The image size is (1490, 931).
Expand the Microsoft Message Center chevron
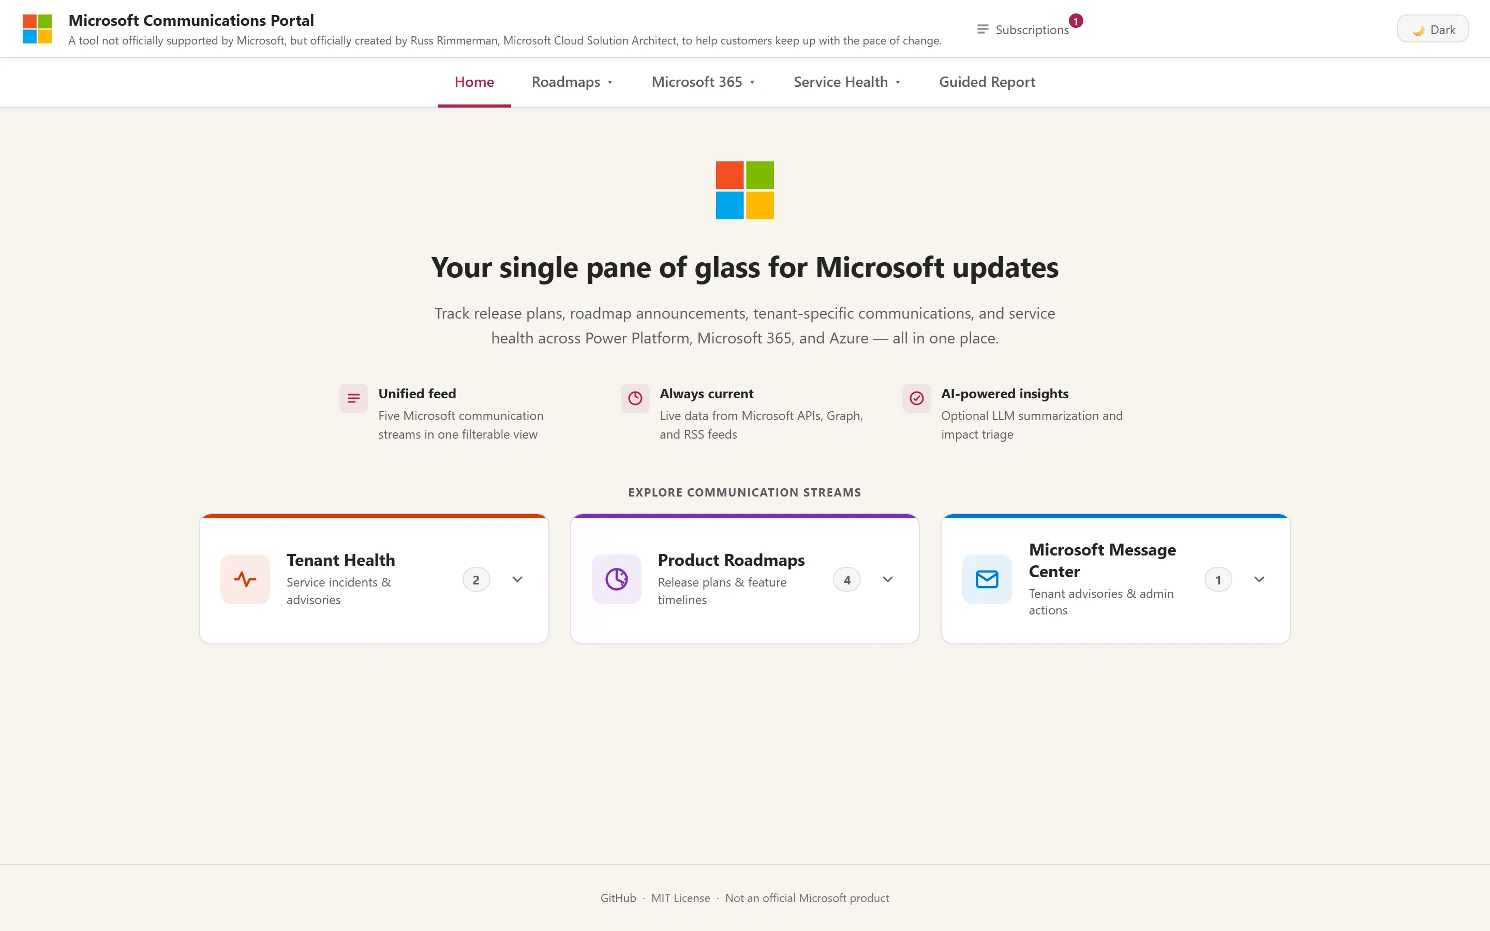(1259, 579)
